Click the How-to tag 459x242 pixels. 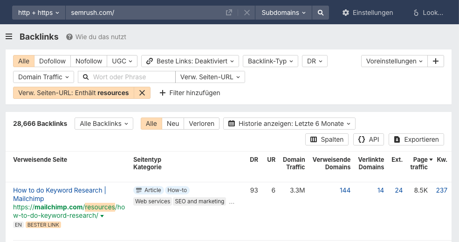coord(177,190)
